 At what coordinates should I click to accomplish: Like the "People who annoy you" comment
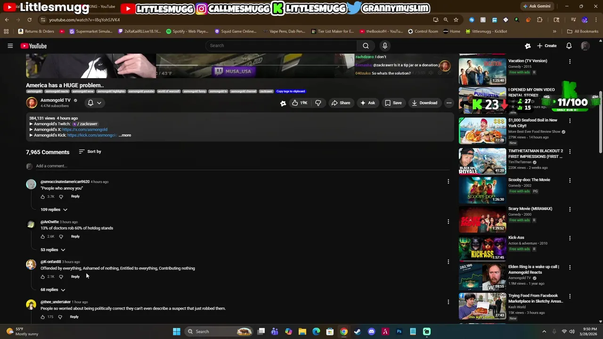[42, 196]
